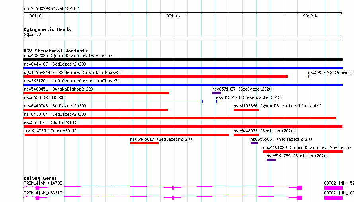
Task: Click the chr9:98099052..98122282 region label
Action: pos(51,8)
